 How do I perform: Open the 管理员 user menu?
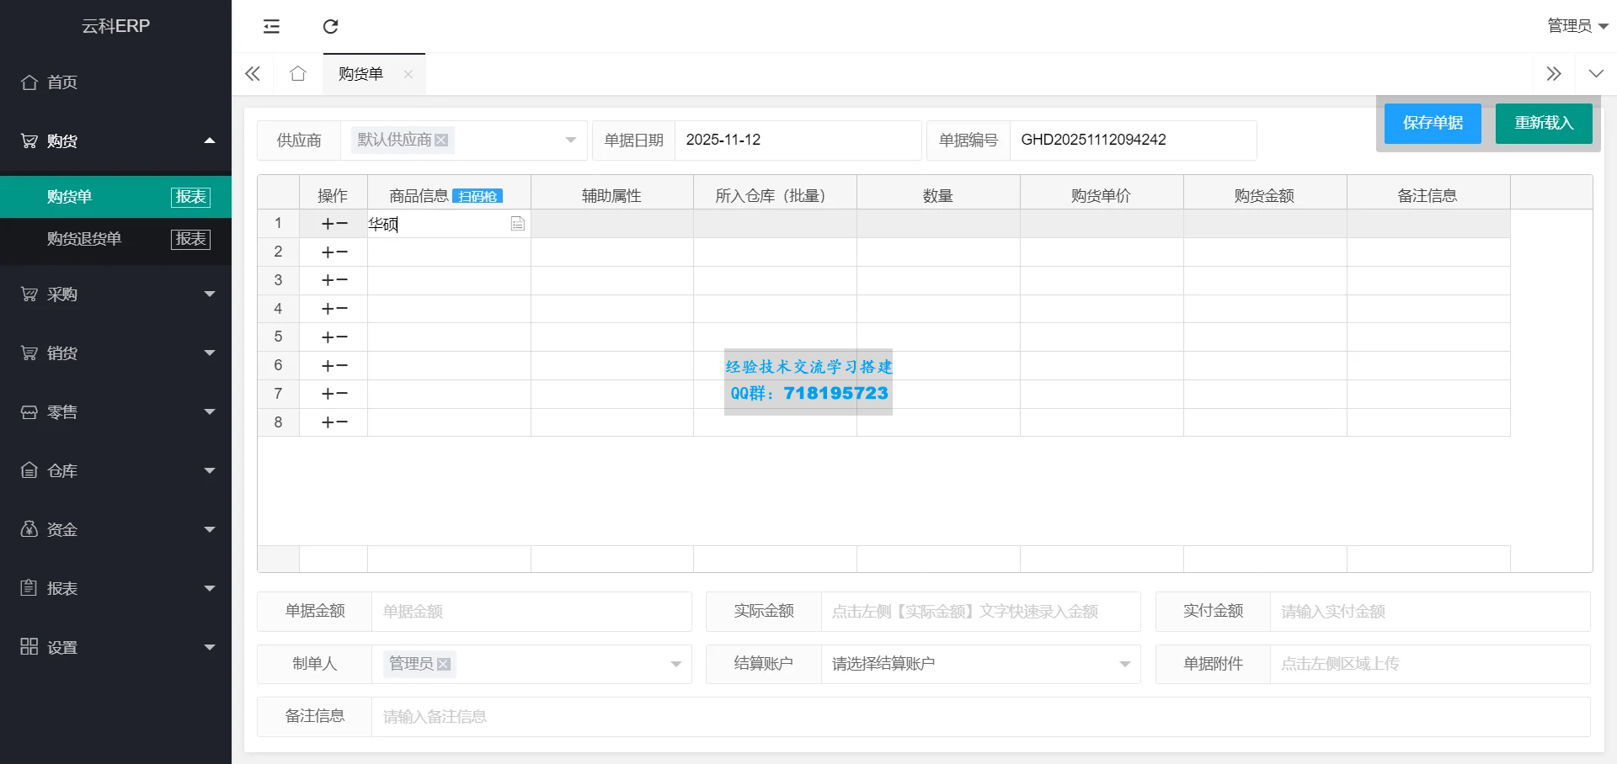click(1577, 26)
